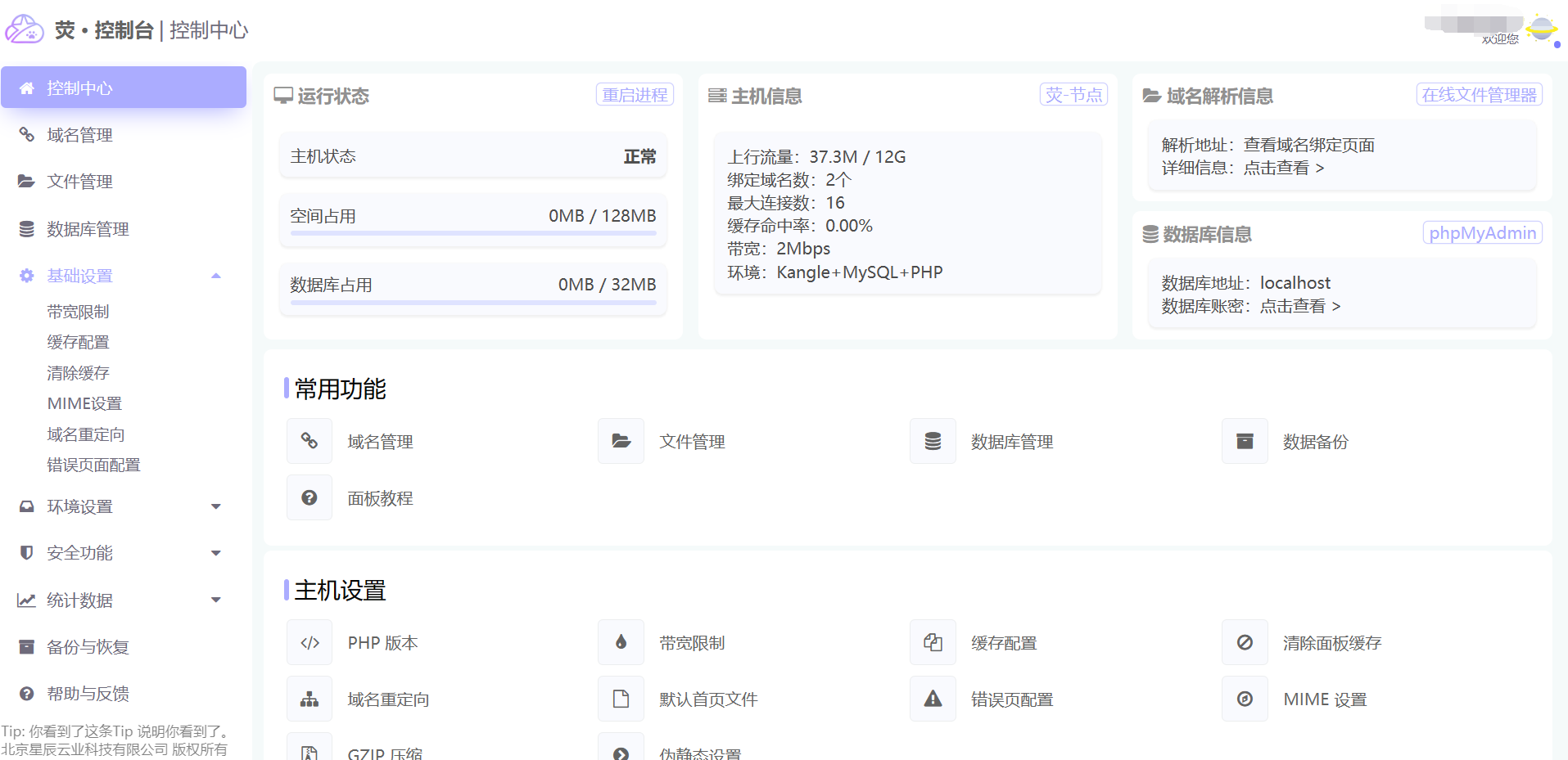Open 备份与恢复 from the sidebar
The image size is (1568, 760).
pos(88,647)
